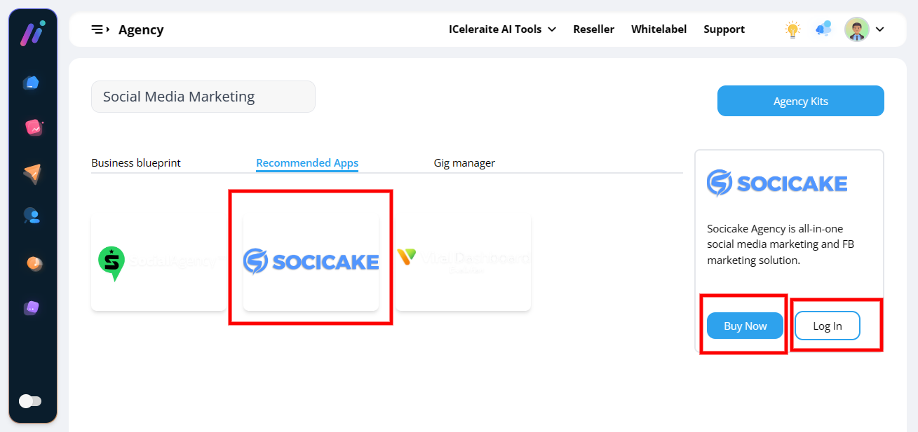This screenshot has height=432, width=918.
Task: Open the purple chat cube sidebar icon
Action: pos(32,307)
